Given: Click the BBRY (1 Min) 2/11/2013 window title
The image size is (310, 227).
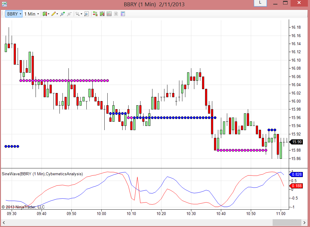Looking at the screenshot, I should tap(154, 4).
